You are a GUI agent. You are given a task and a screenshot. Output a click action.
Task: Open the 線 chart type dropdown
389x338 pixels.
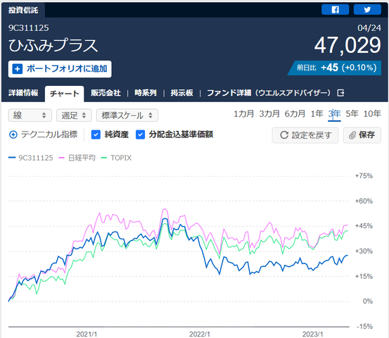coord(30,115)
